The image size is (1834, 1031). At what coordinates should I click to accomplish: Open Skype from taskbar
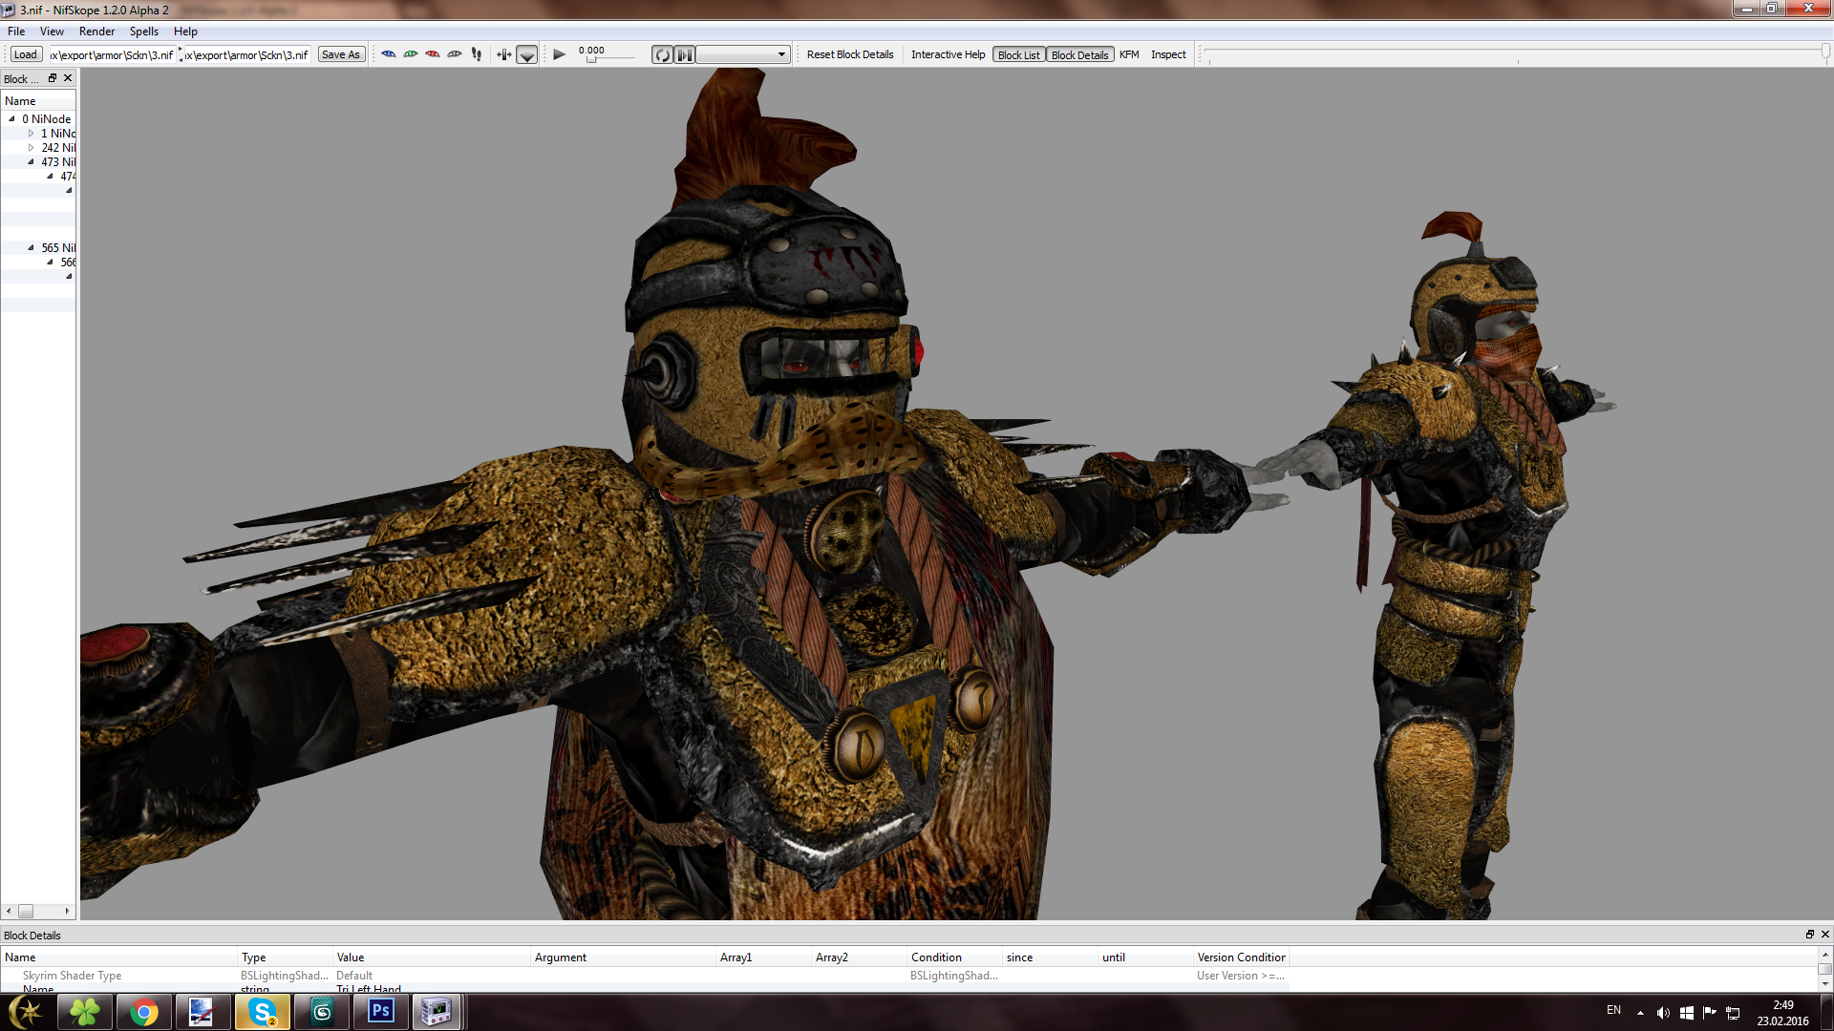pyautogui.click(x=263, y=1012)
